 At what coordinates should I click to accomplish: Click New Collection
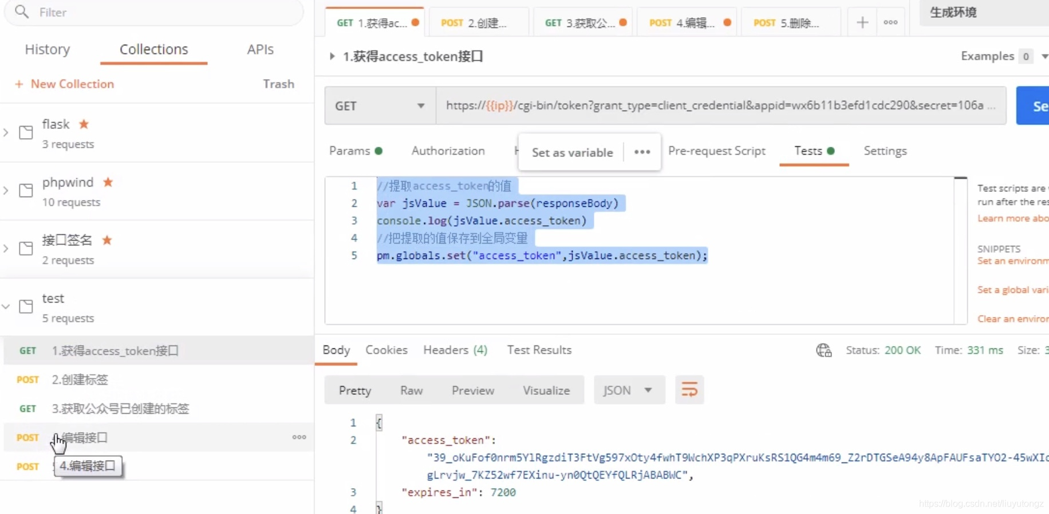click(64, 84)
